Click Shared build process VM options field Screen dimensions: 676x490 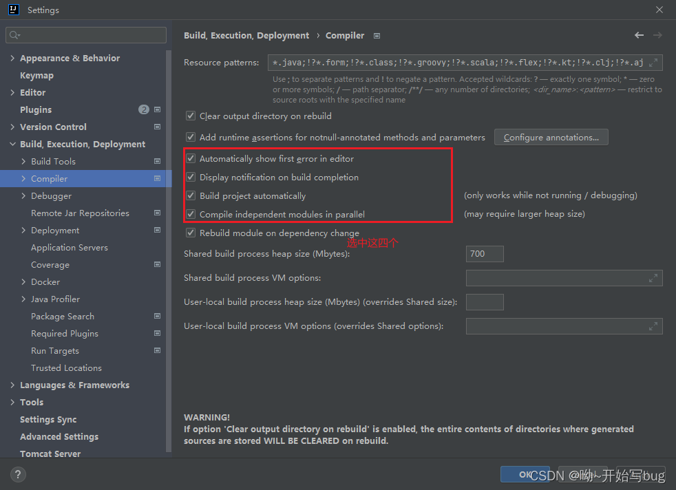coord(564,278)
